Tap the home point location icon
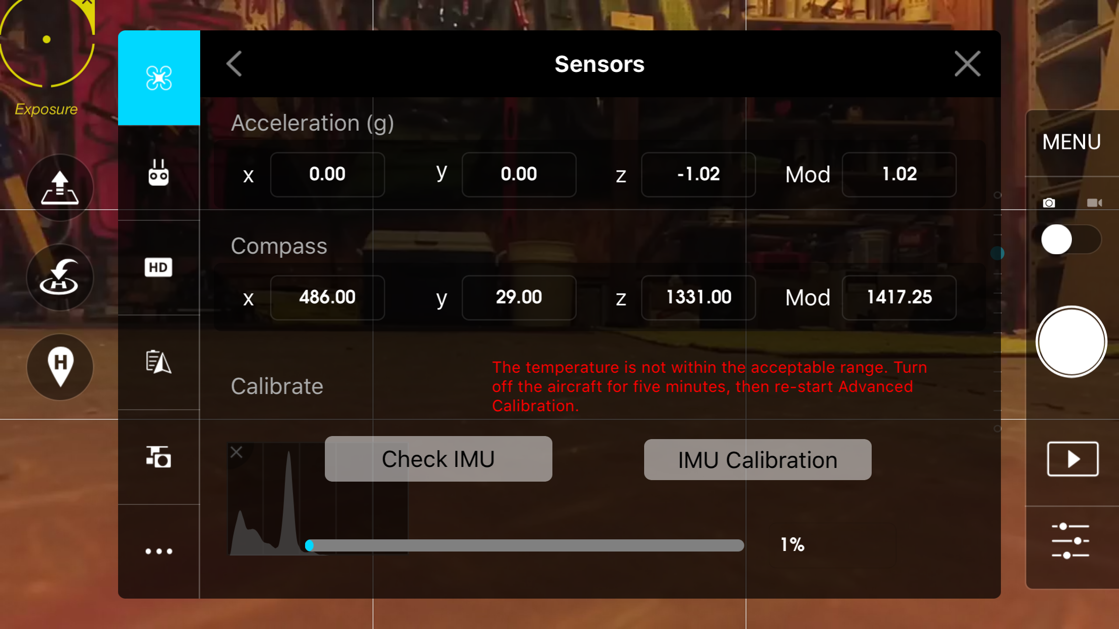The image size is (1119, 629). [60, 367]
